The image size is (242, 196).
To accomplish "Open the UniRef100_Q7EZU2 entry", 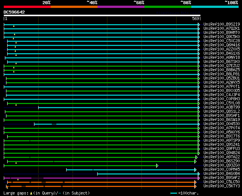I will coord(222,66).
